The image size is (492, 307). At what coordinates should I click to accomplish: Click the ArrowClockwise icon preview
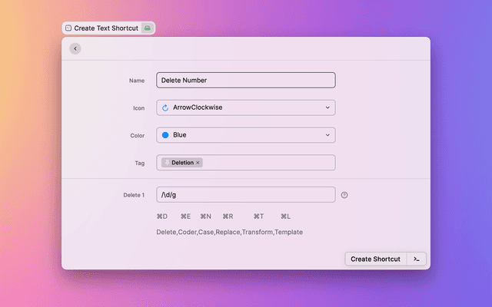point(165,107)
